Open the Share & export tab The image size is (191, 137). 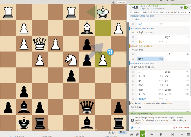111,136
